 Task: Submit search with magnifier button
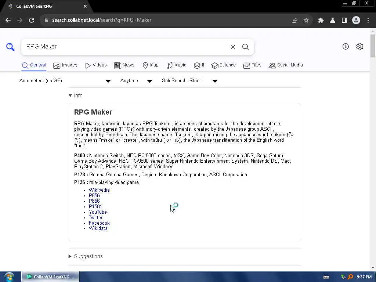coord(245,47)
